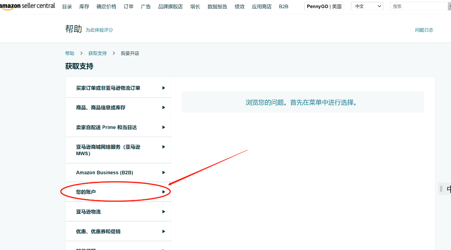This screenshot has width=451, height=250.
Task: Open the 应用商店 navigation menu
Action: click(x=262, y=6)
